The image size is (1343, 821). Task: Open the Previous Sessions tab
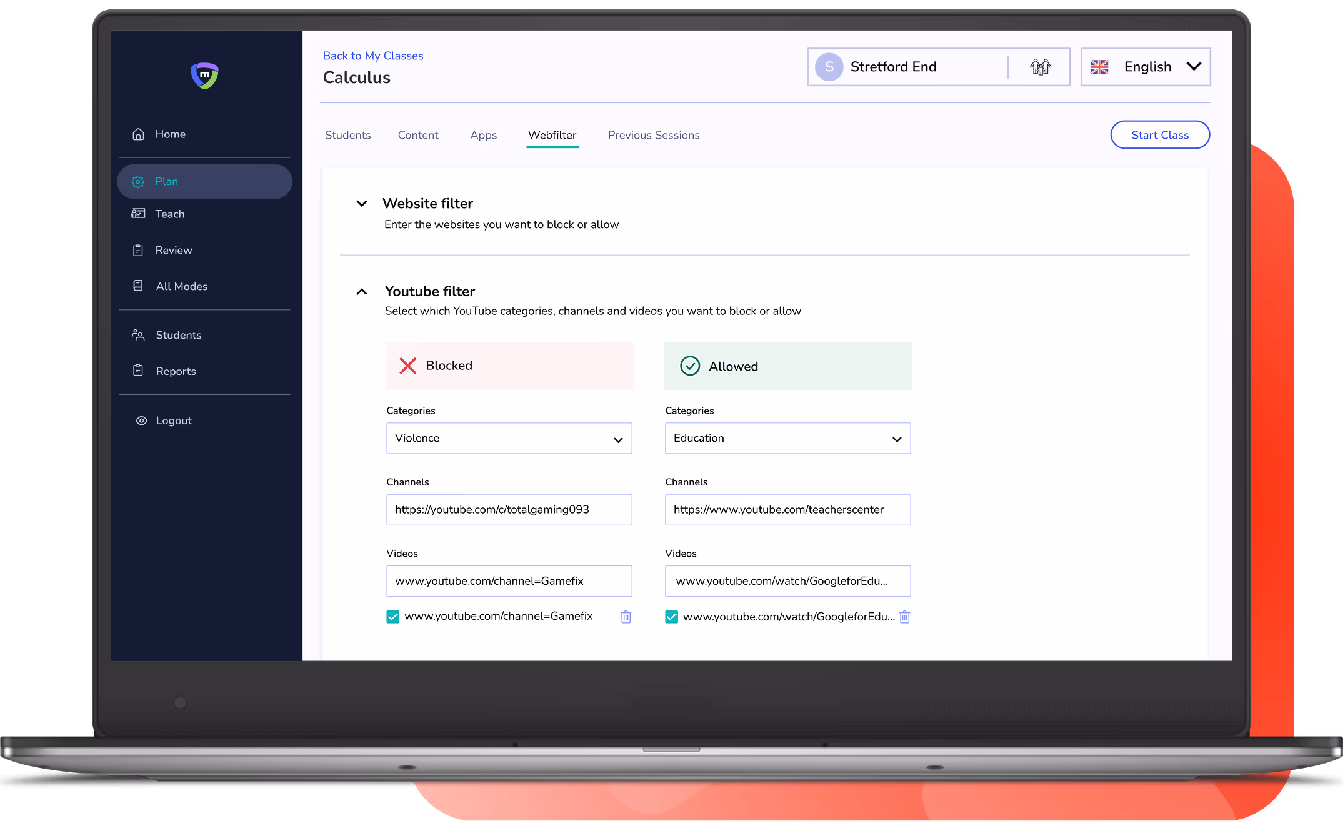pyautogui.click(x=654, y=135)
